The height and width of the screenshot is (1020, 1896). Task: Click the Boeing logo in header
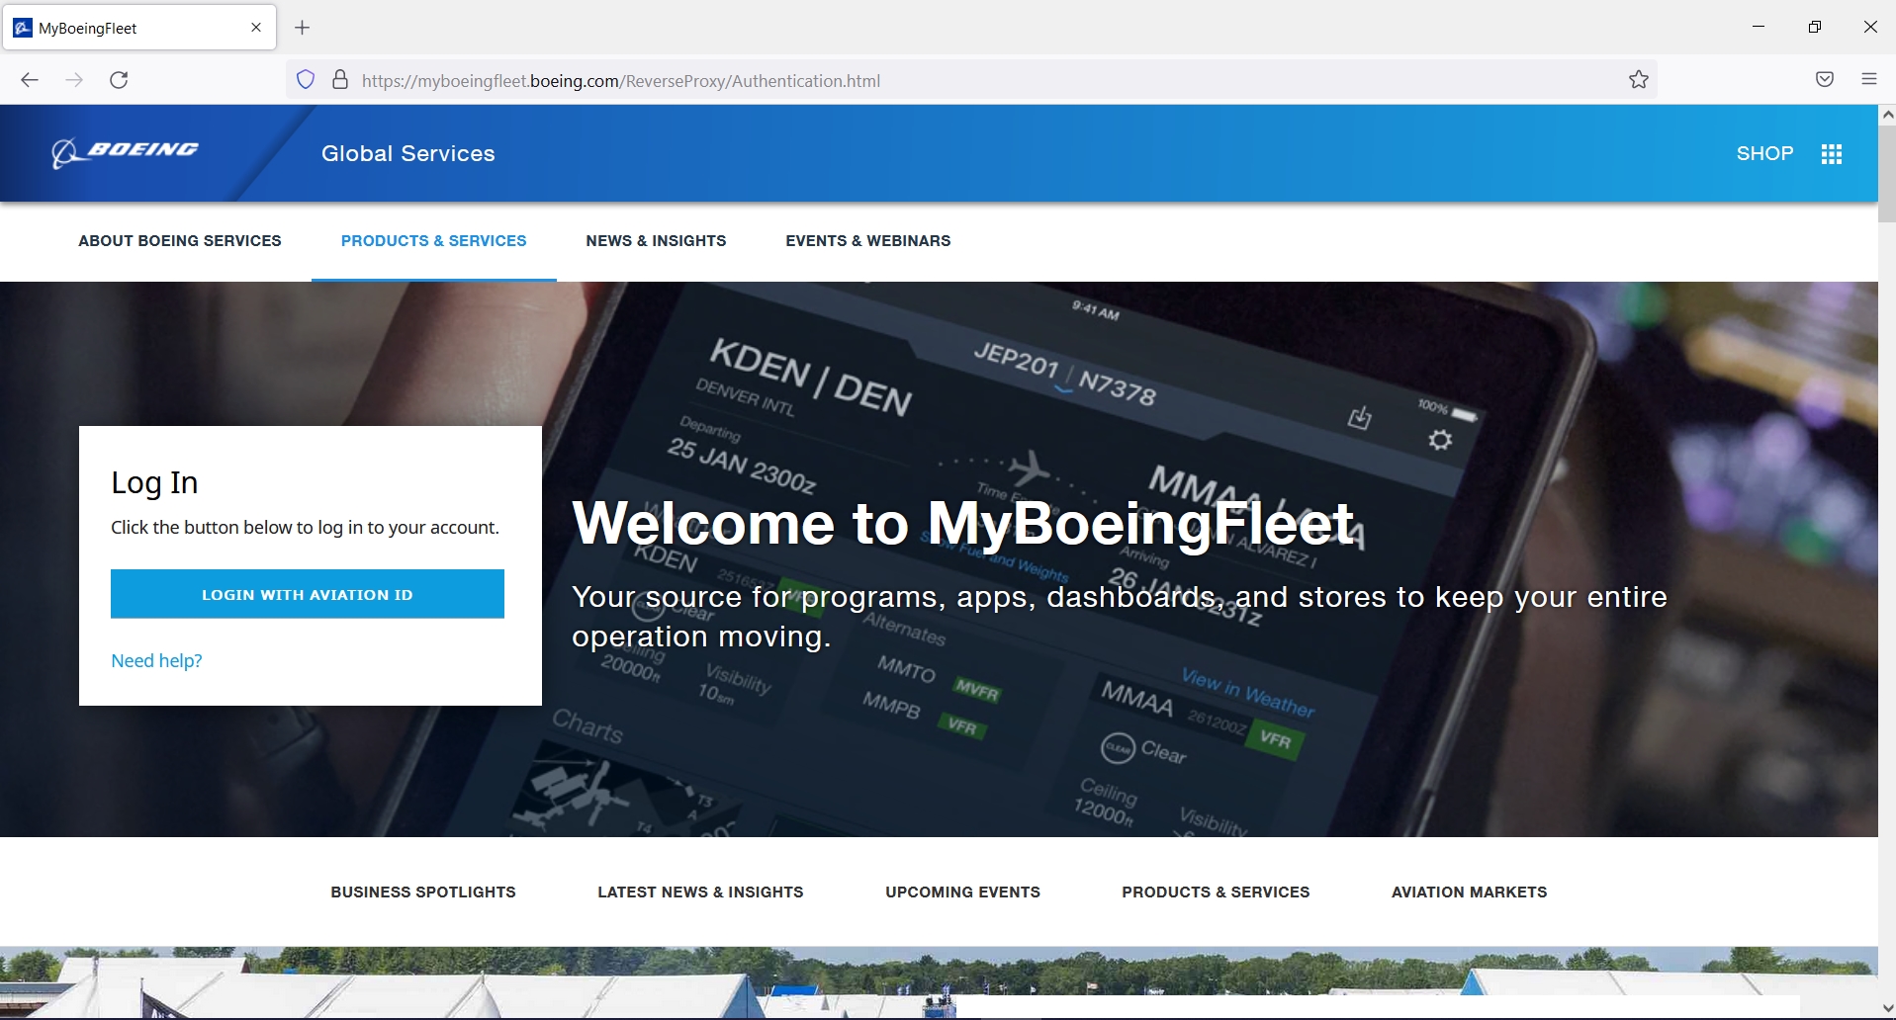click(x=125, y=153)
